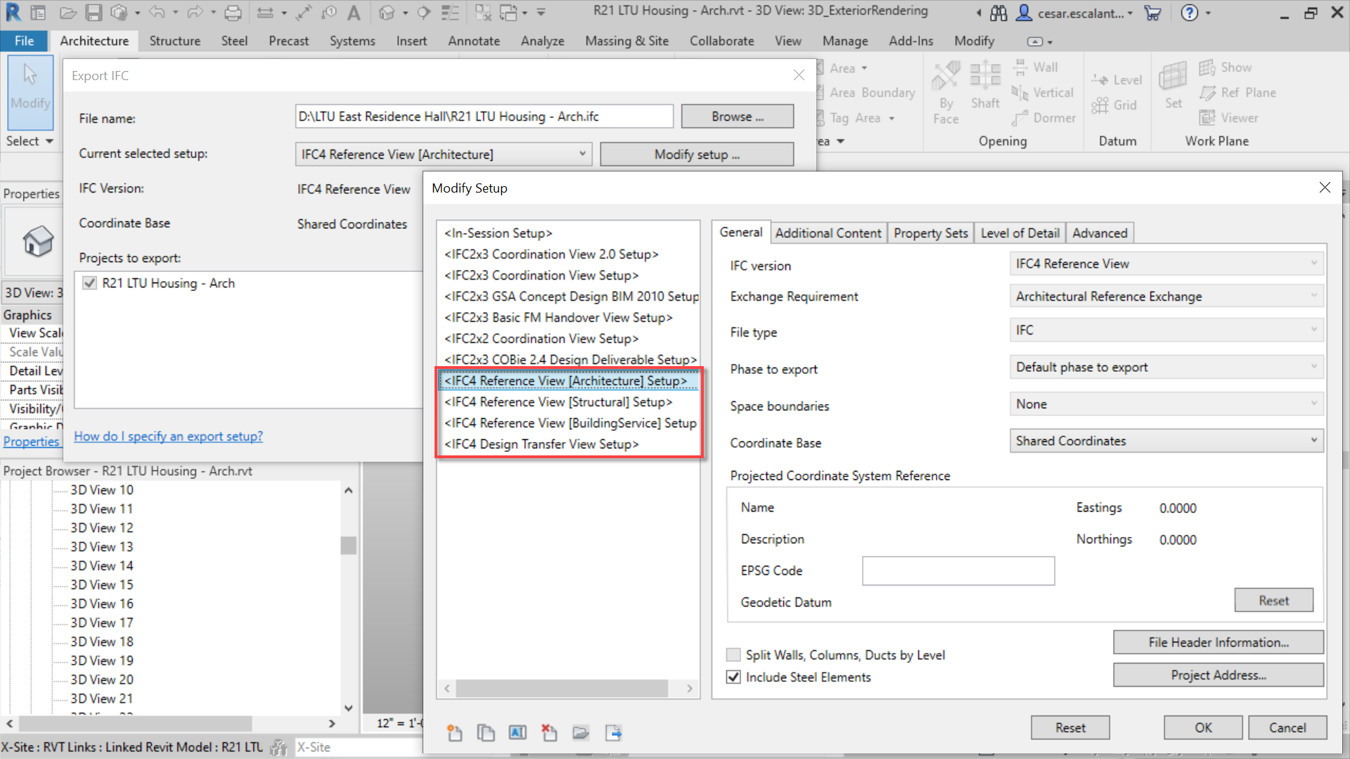
Task: Click the Reset button next to OK in Modify Setup
Action: pyautogui.click(x=1070, y=727)
